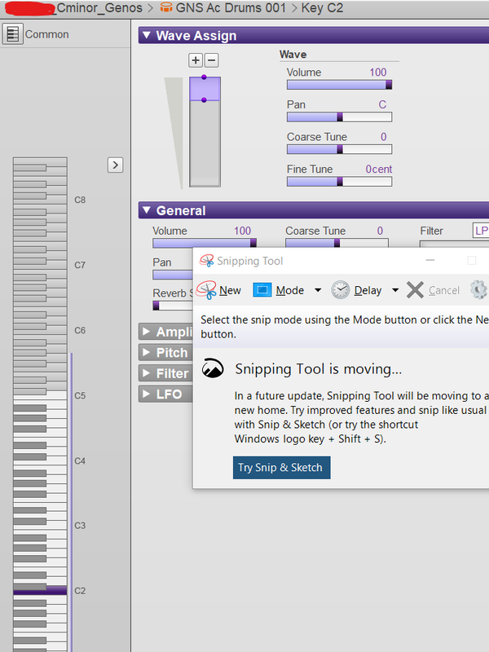Adjust the General Volume slider
Viewport: 489px width, 652px height.
205,243
